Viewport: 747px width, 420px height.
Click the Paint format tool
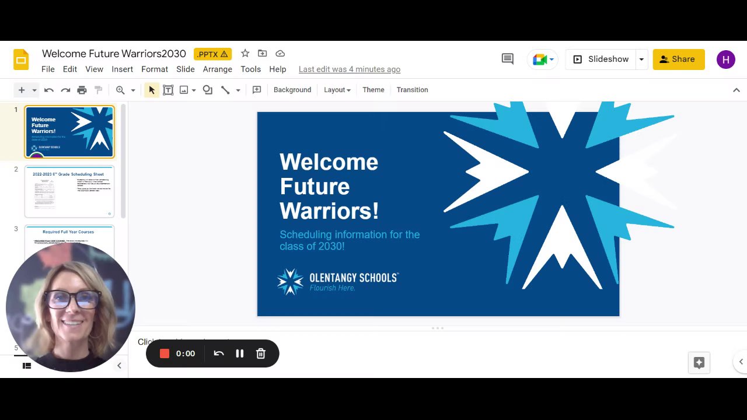[98, 90]
